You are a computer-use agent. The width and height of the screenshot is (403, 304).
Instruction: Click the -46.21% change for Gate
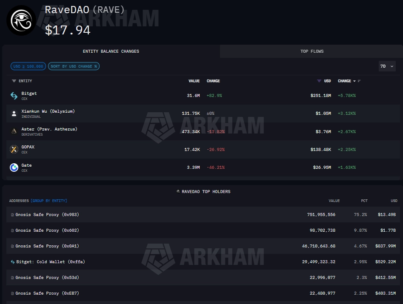coord(216,168)
